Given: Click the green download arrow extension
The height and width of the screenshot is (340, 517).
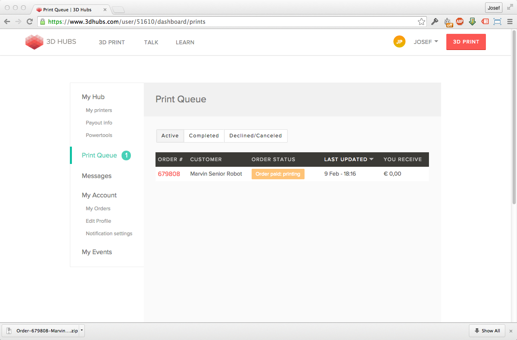Looking at the screenshot, I should click(x=472, y=22).
